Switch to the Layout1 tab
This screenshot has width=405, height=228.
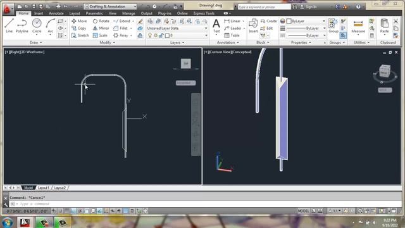[x=44, y=187]
